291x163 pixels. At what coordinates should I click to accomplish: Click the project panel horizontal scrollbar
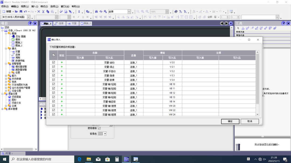click(19, 149)
